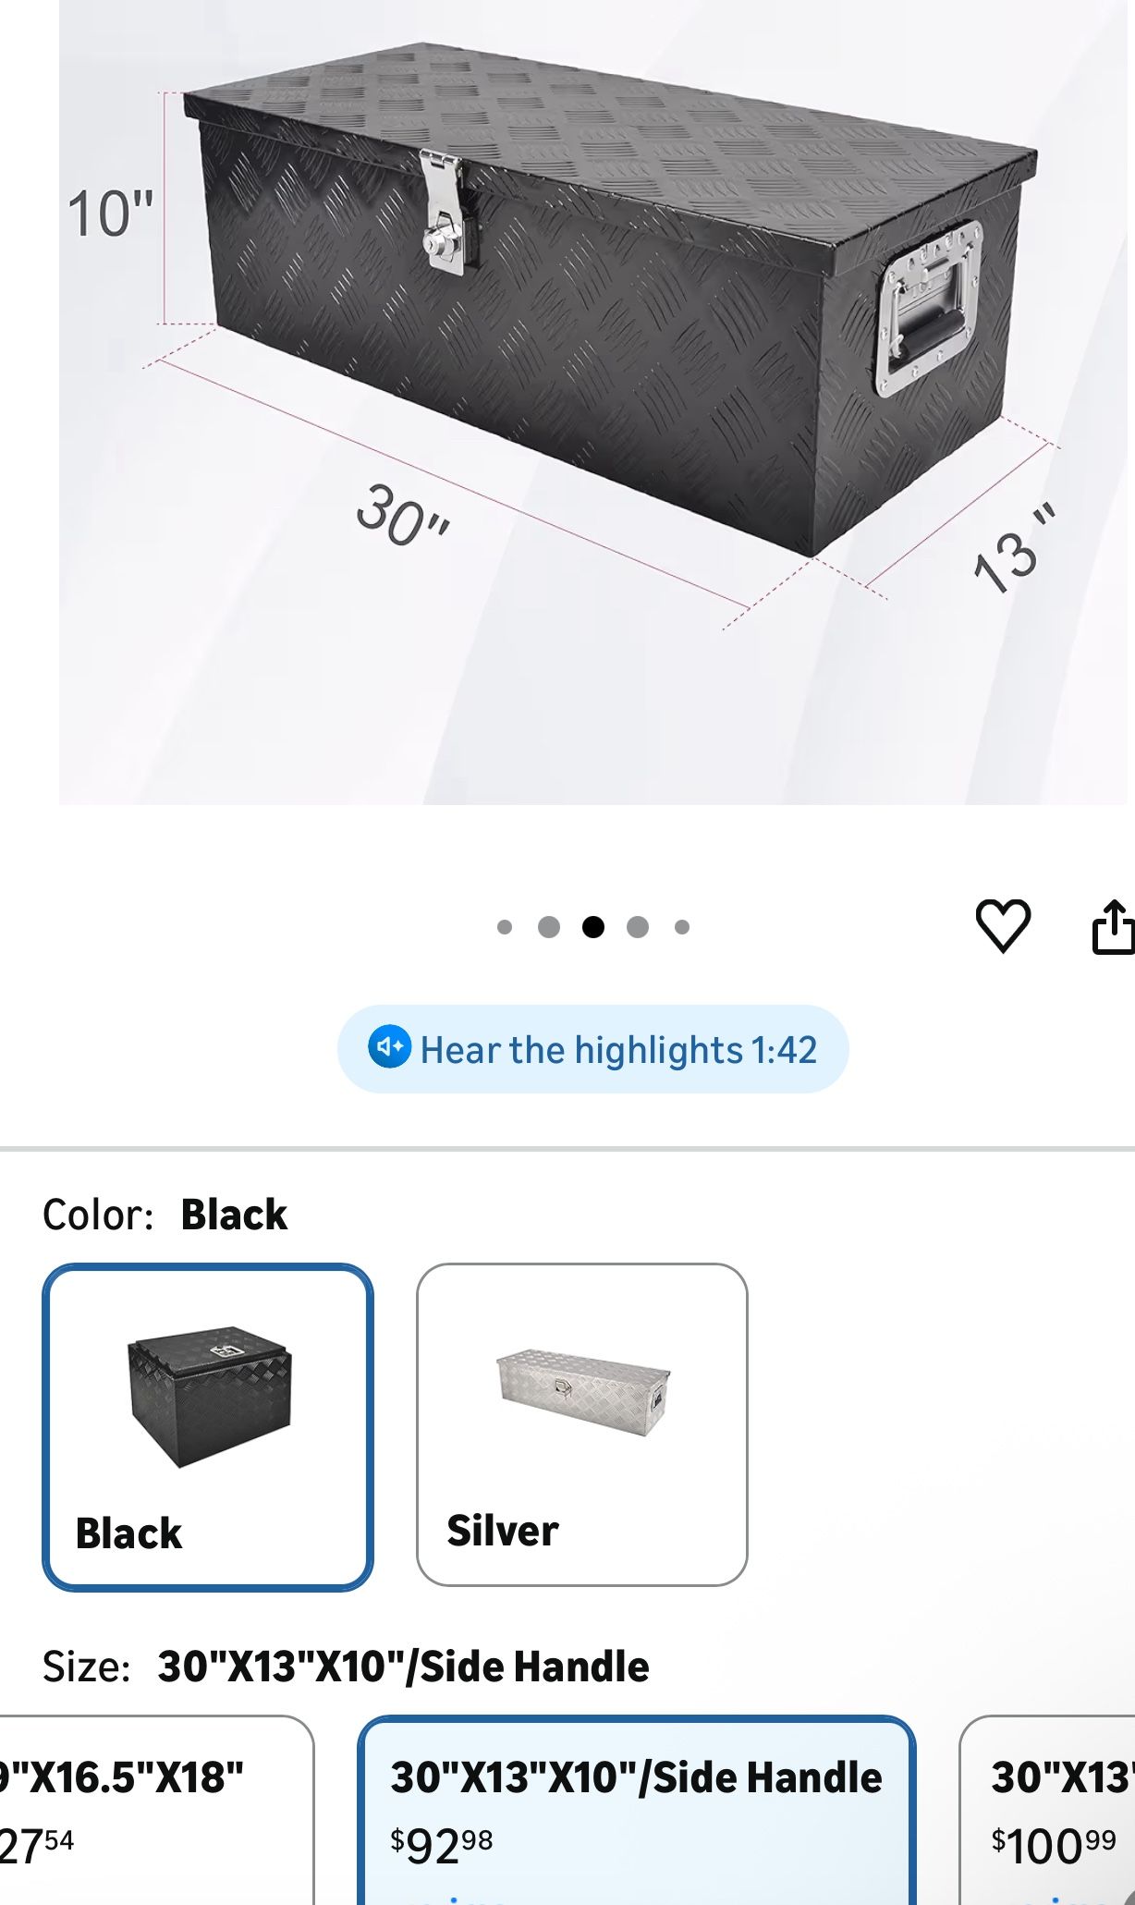Screen dimensions: 1135x1905
Task: Play Hear the highlights 1:42
Action: tap(592, 1049)
